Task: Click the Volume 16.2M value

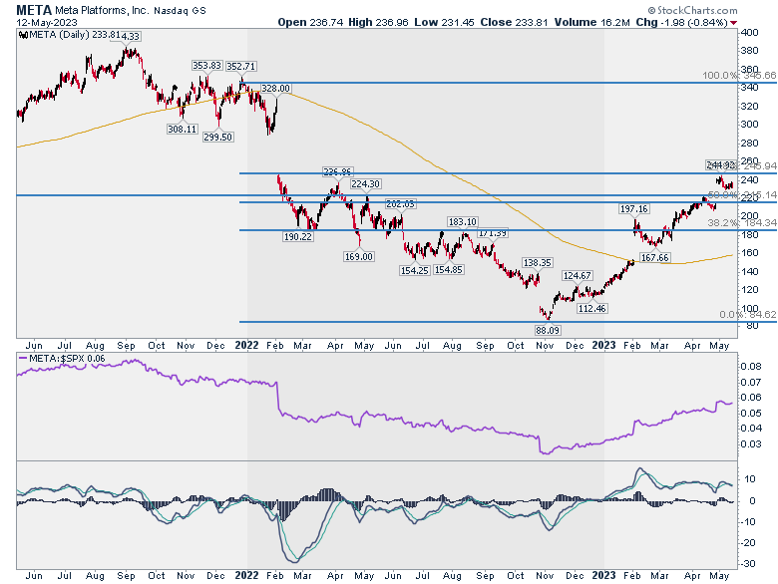Action: click(591, 22)
